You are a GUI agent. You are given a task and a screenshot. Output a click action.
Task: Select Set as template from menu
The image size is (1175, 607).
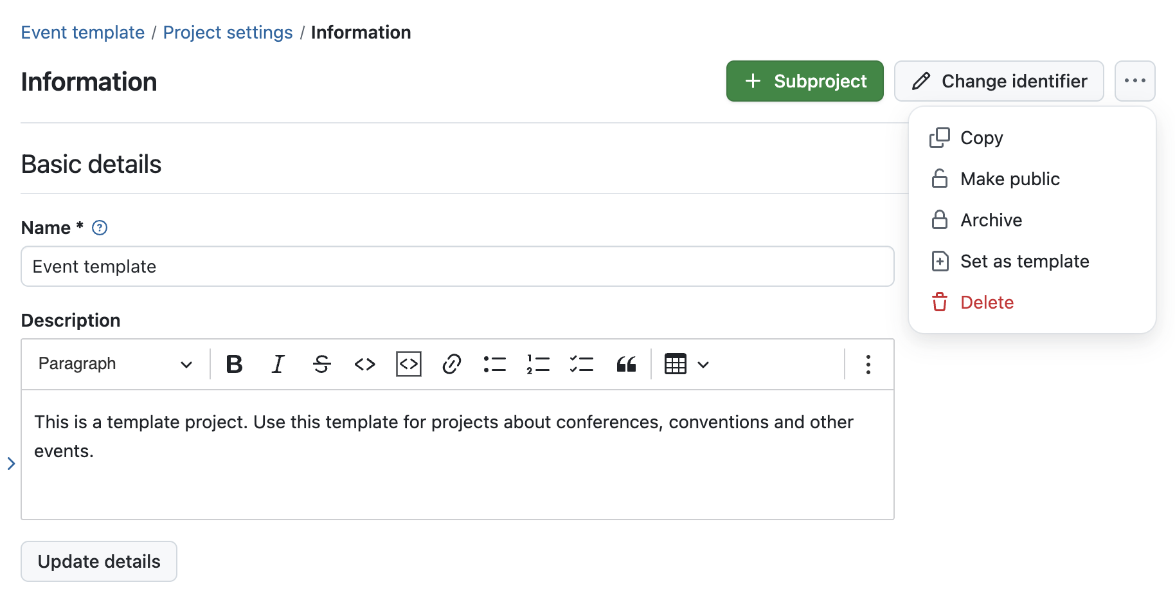click(x=1024, y=261)
